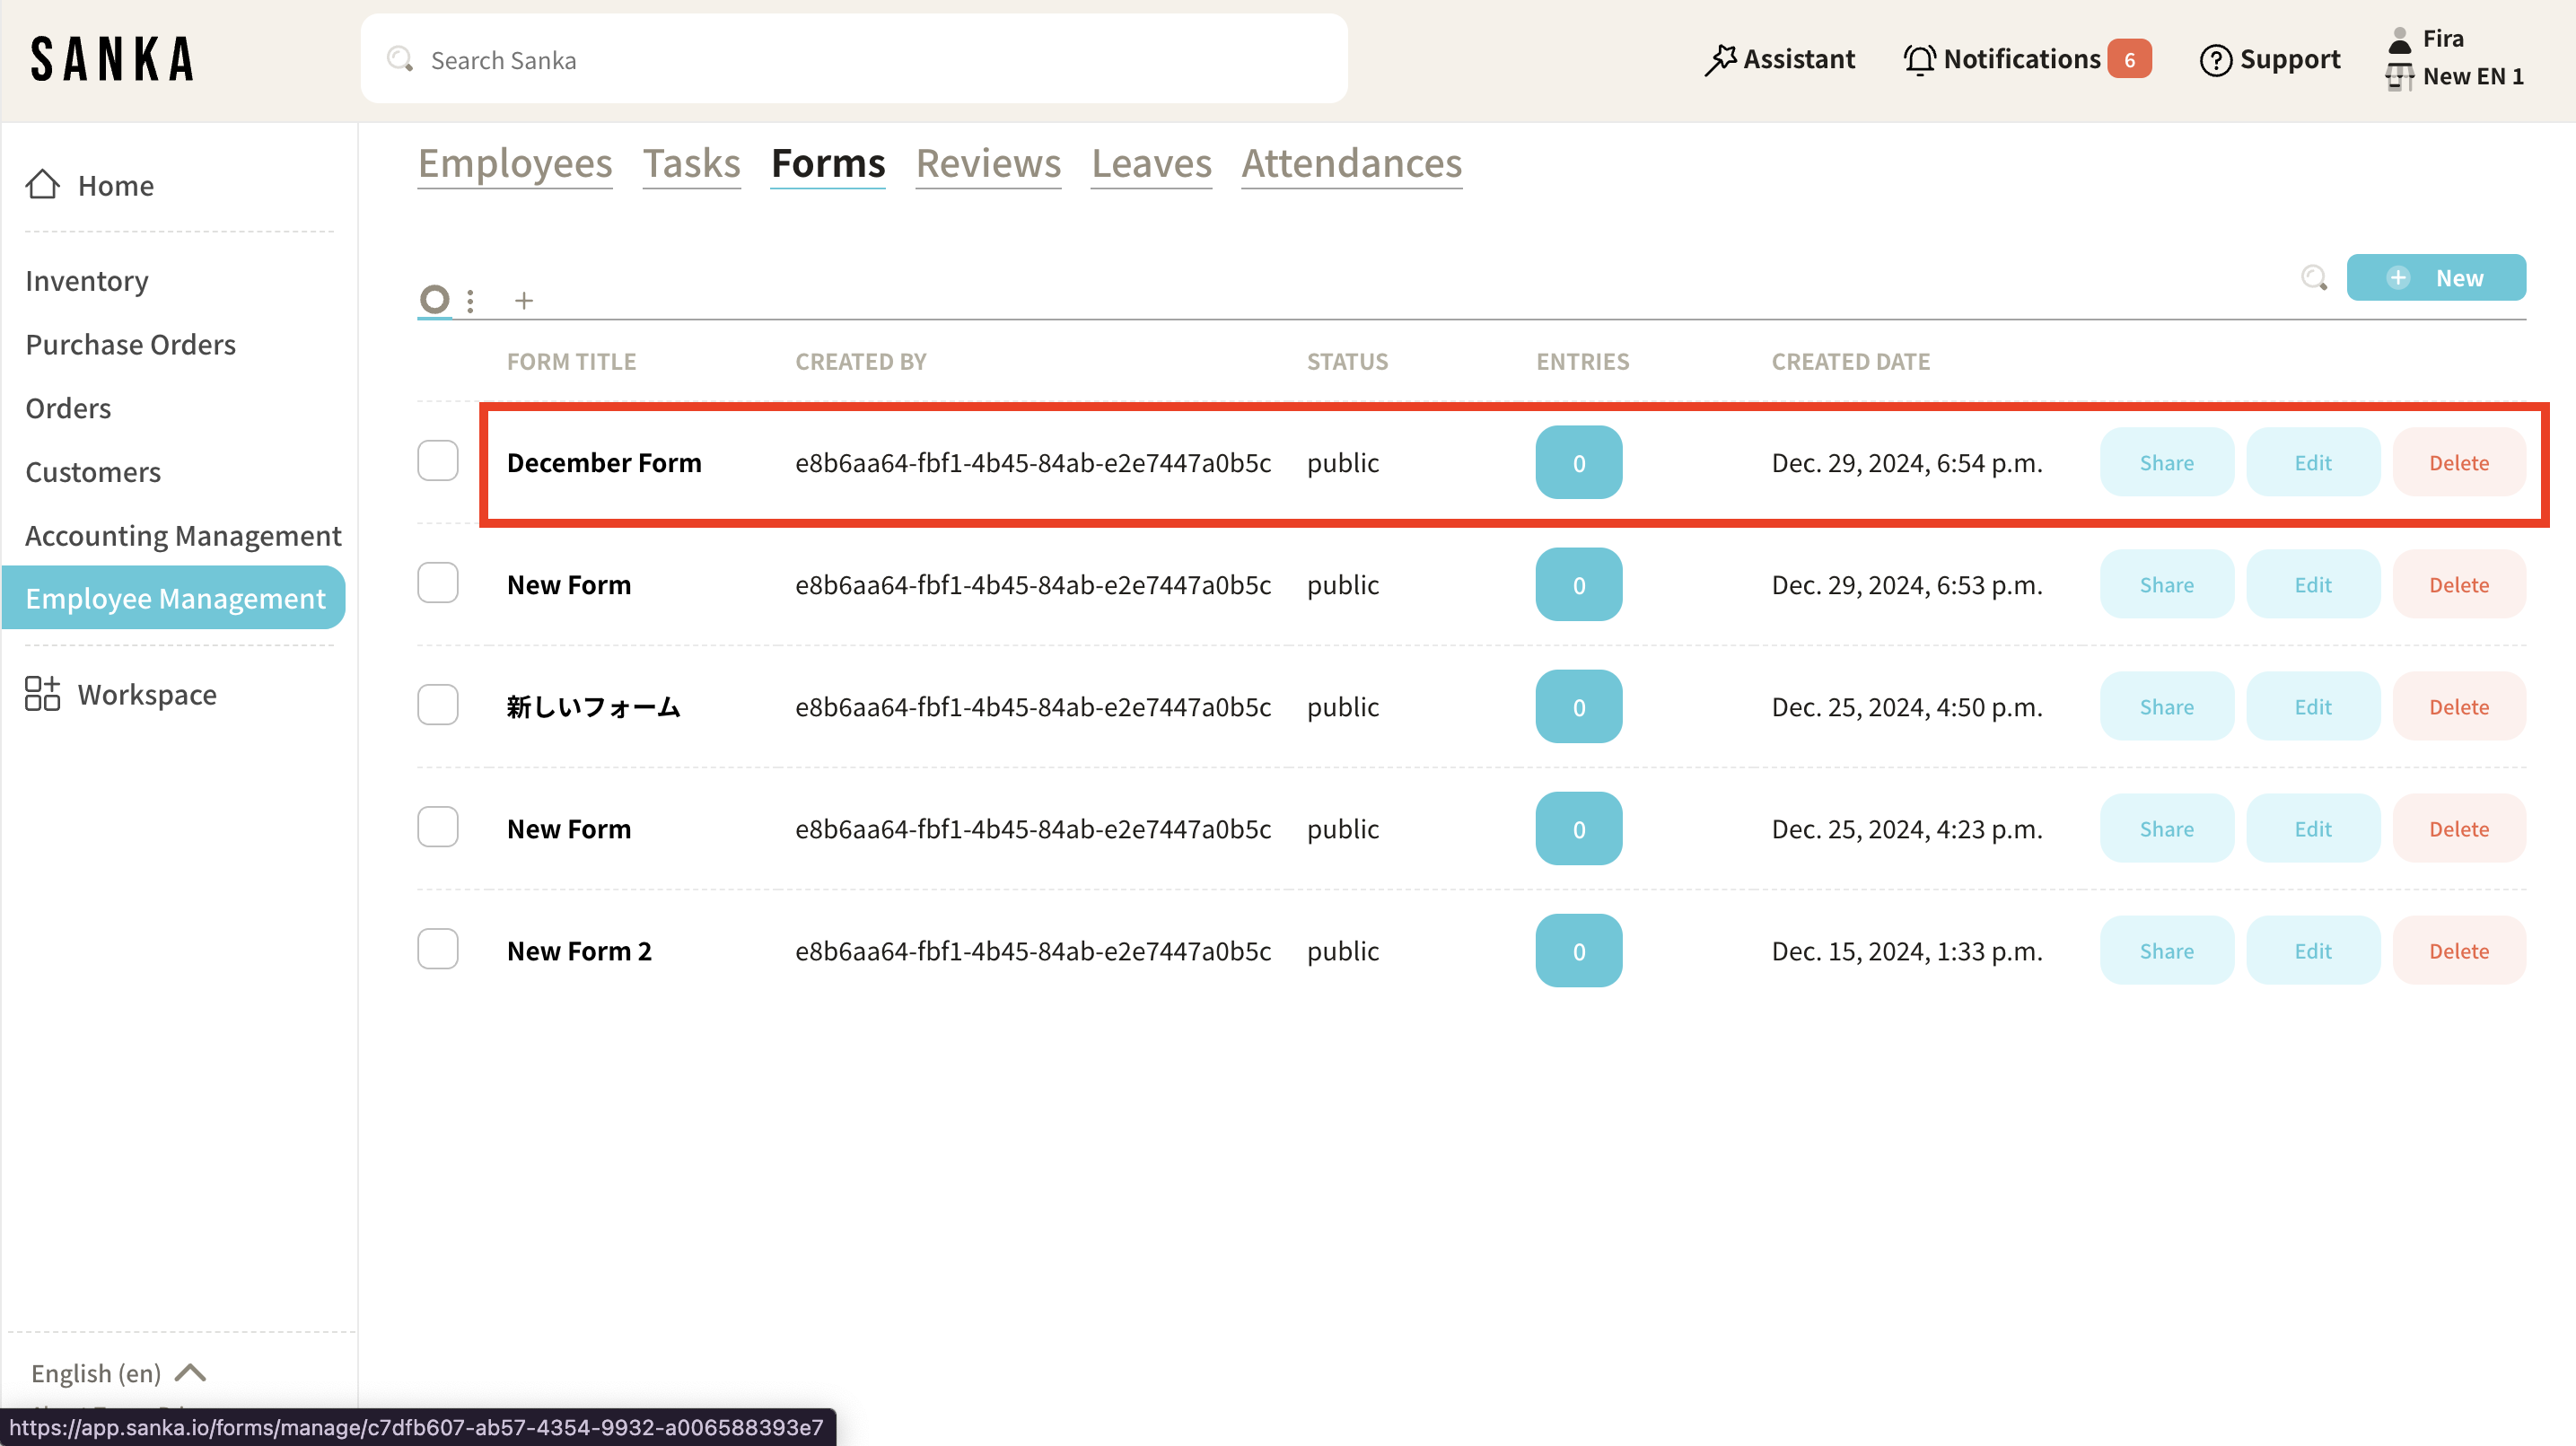The height and width of the screenshot is (1446, 2576).
Task: Click December Form's blue entries count badge
Action: [1578, 463]
